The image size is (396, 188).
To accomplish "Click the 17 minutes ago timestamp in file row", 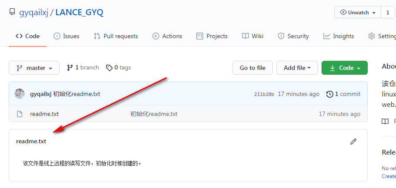I will pos(339,114).
